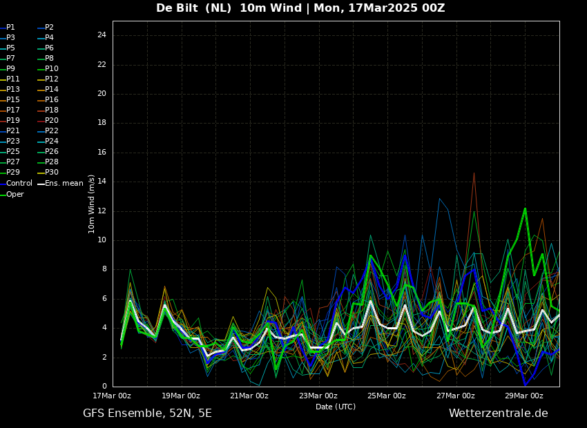Click the Date (UTC) x-axis title
Screen dimensions: 587x428
pyautogui.click(x=336, y=407)
